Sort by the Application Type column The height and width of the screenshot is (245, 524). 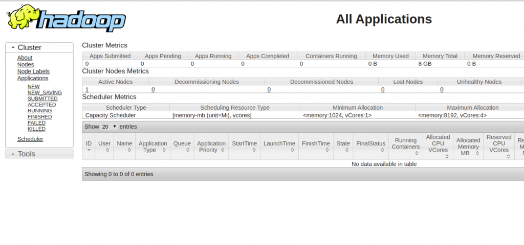point(152,146)
